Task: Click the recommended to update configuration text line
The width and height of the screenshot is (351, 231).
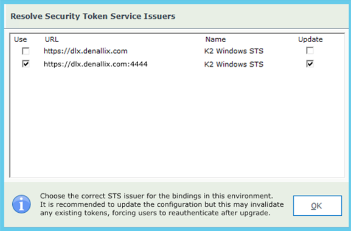Action: click(x=162, y=204)
